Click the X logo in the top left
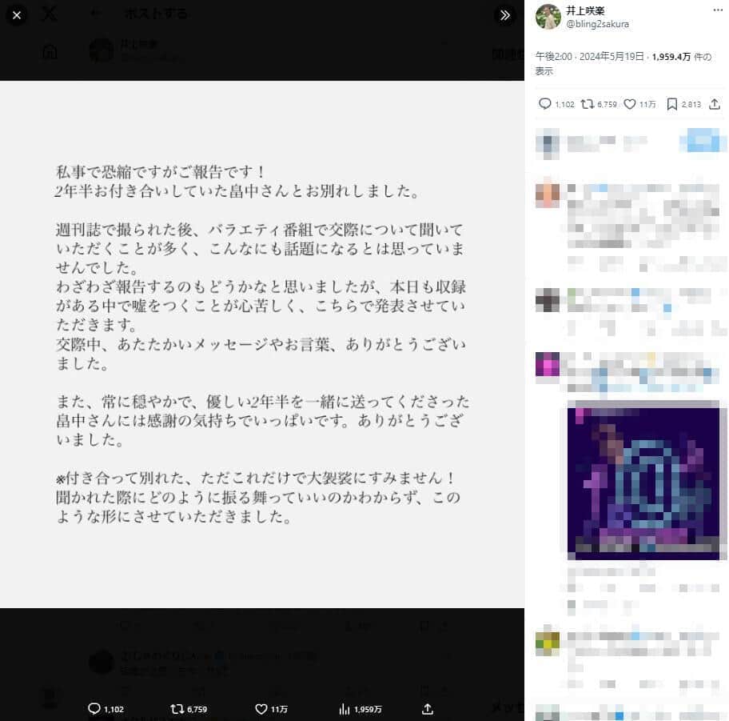This screenshot has width=729, height=721. coord(50,14)
